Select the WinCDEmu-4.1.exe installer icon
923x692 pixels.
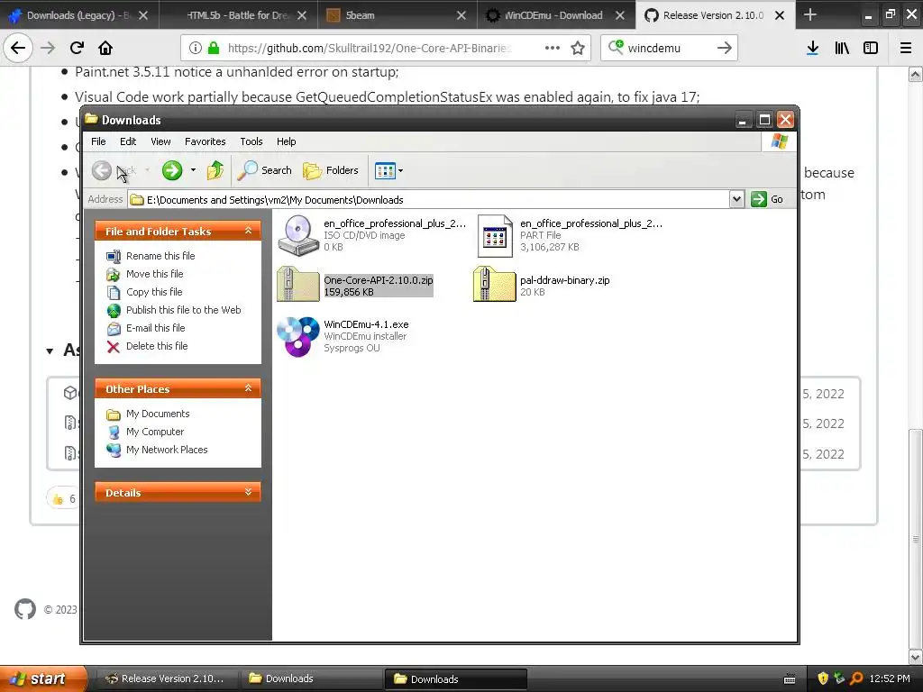pos(298,337)
